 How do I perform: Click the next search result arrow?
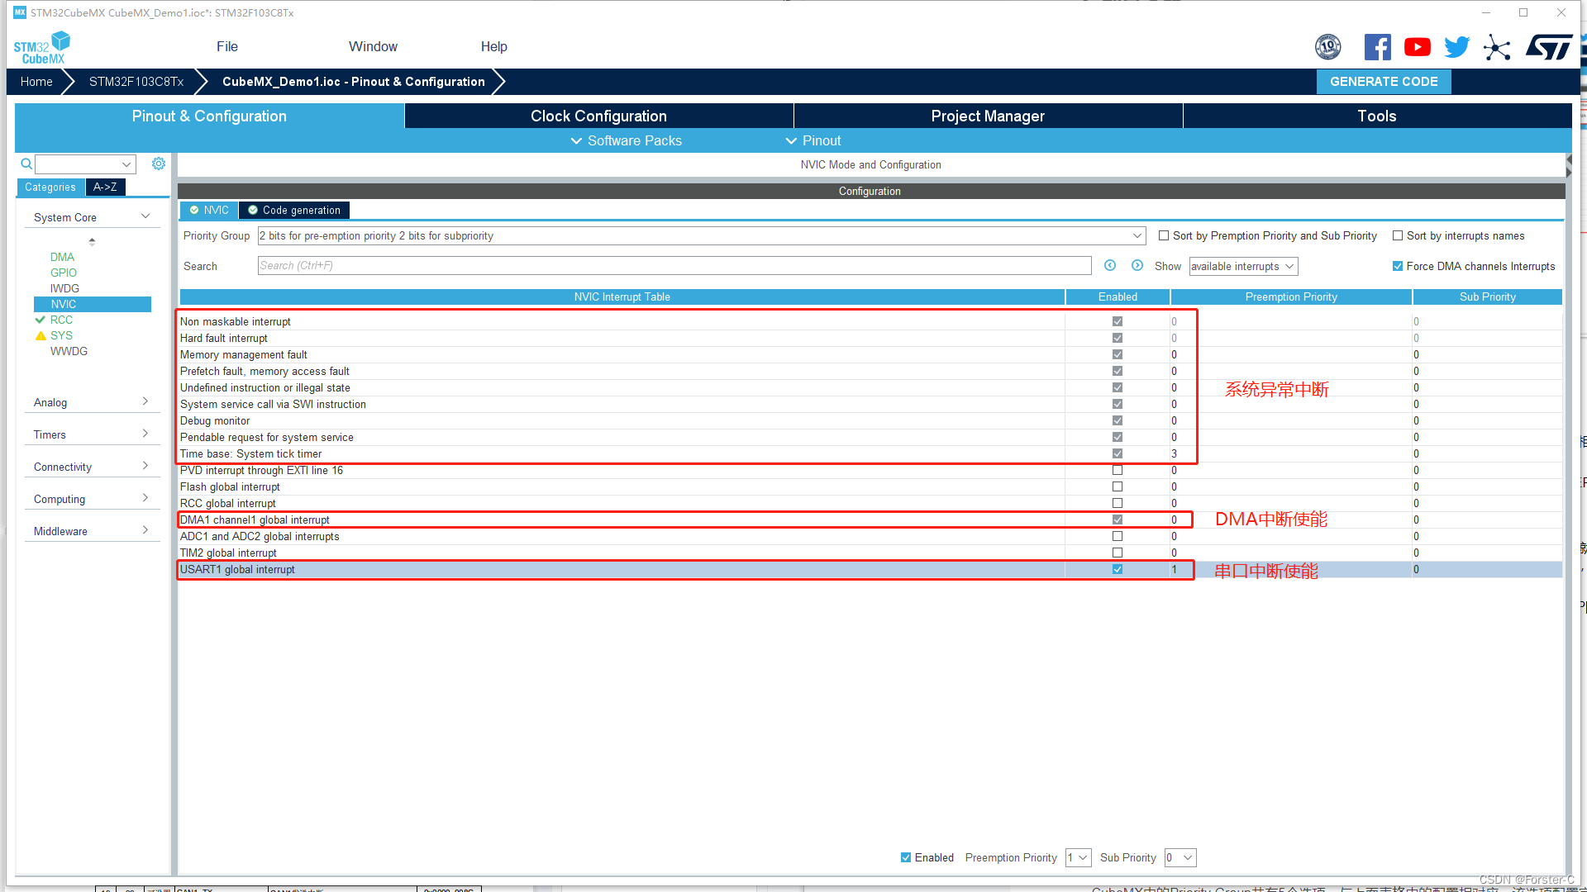click(1137, 265)
